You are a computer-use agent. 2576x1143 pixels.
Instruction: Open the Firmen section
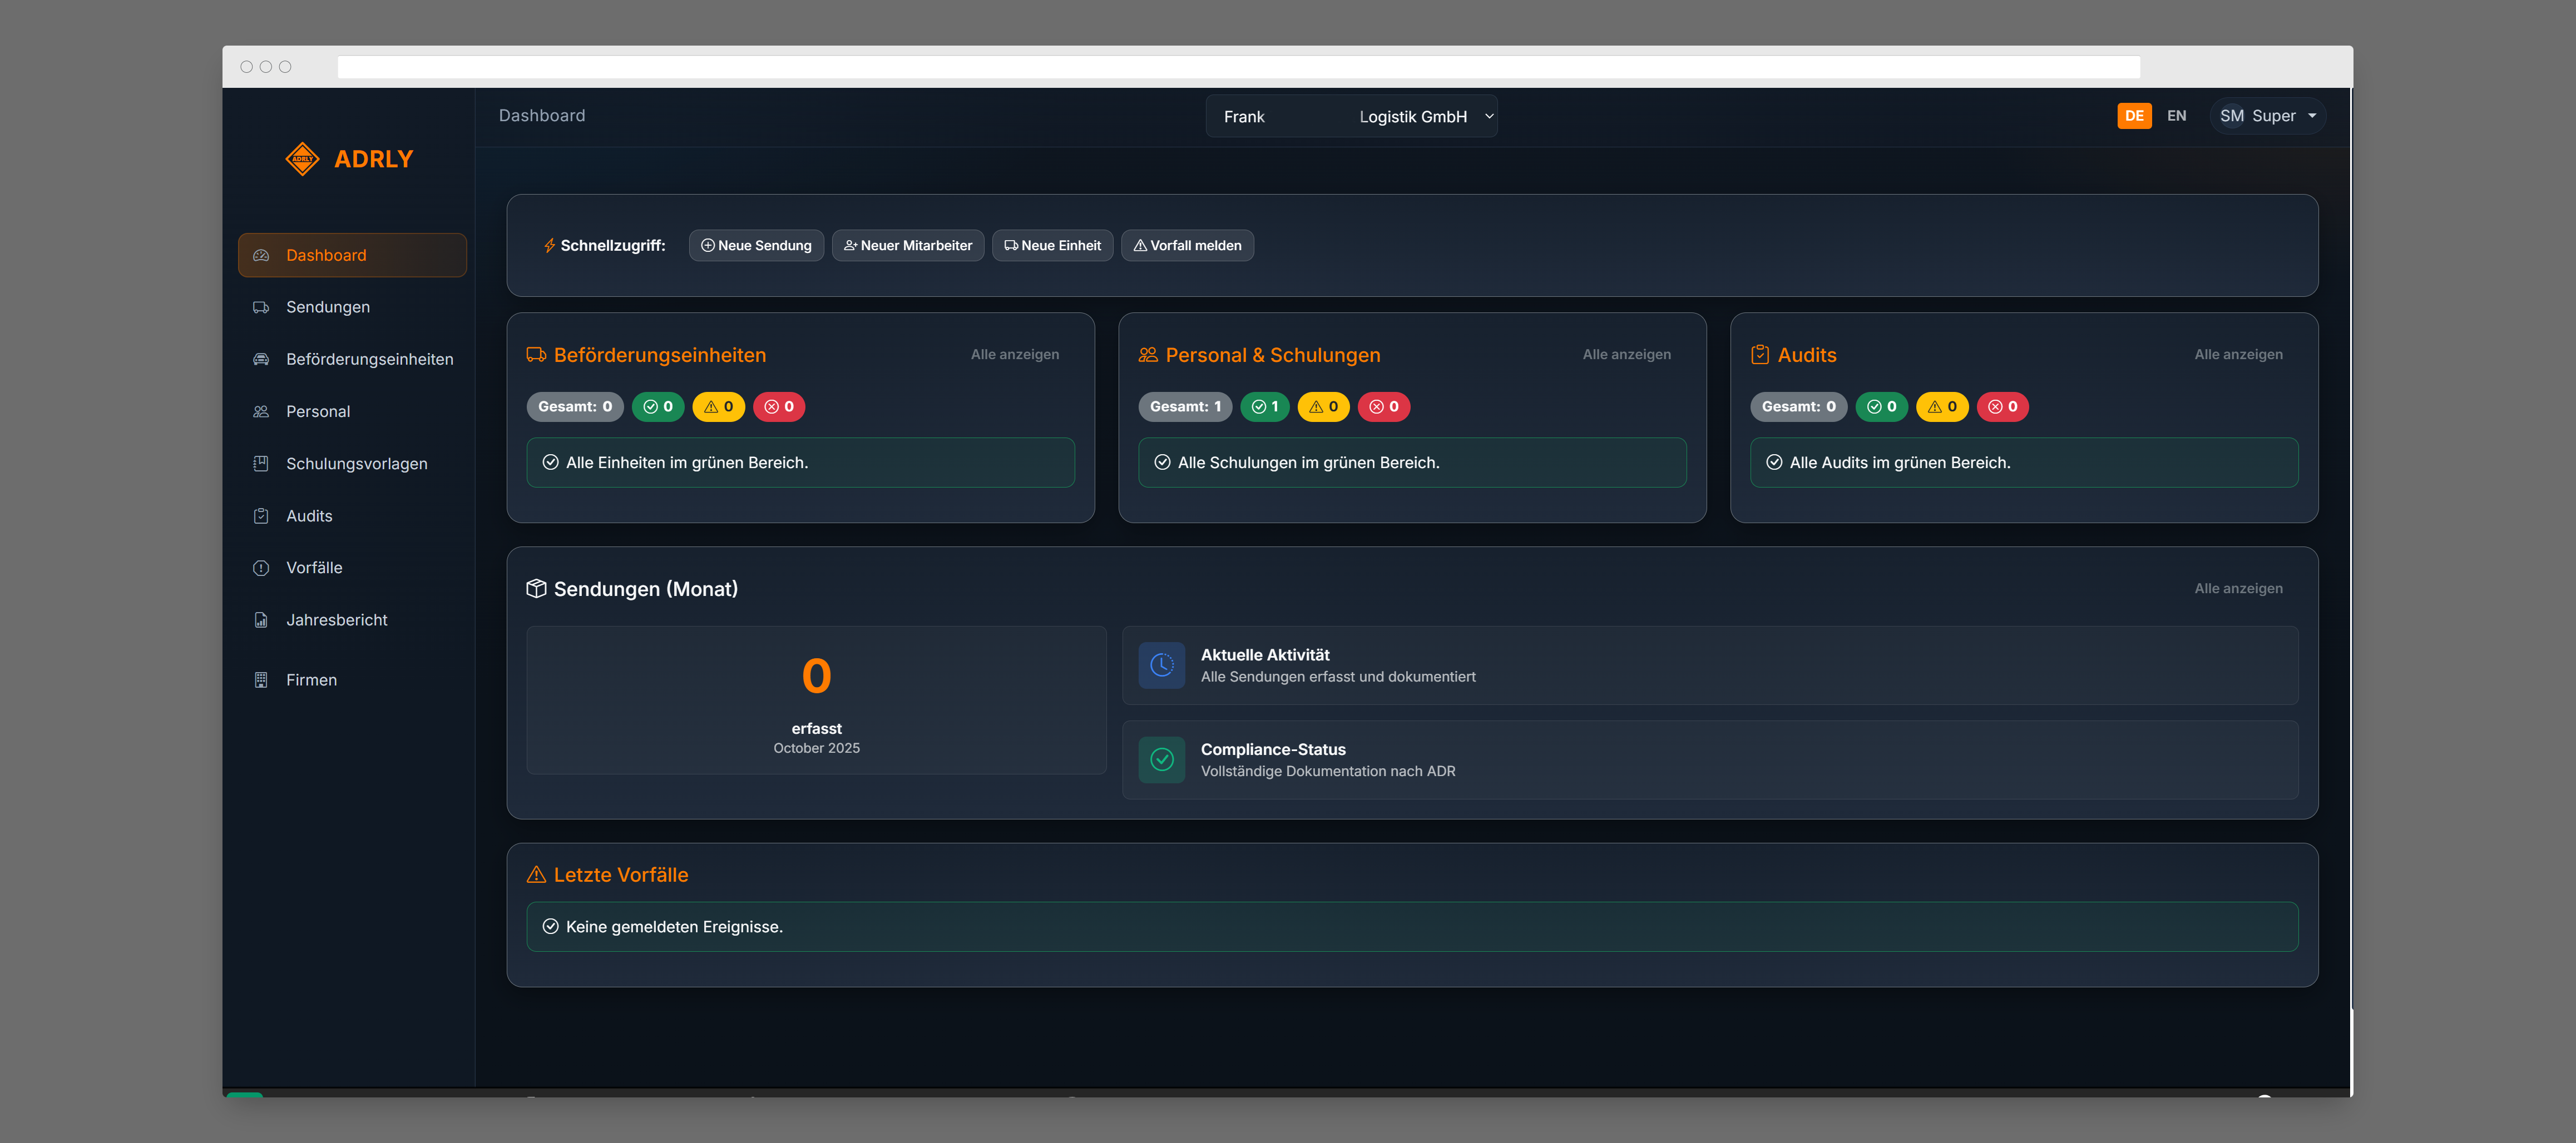[311, 679]
